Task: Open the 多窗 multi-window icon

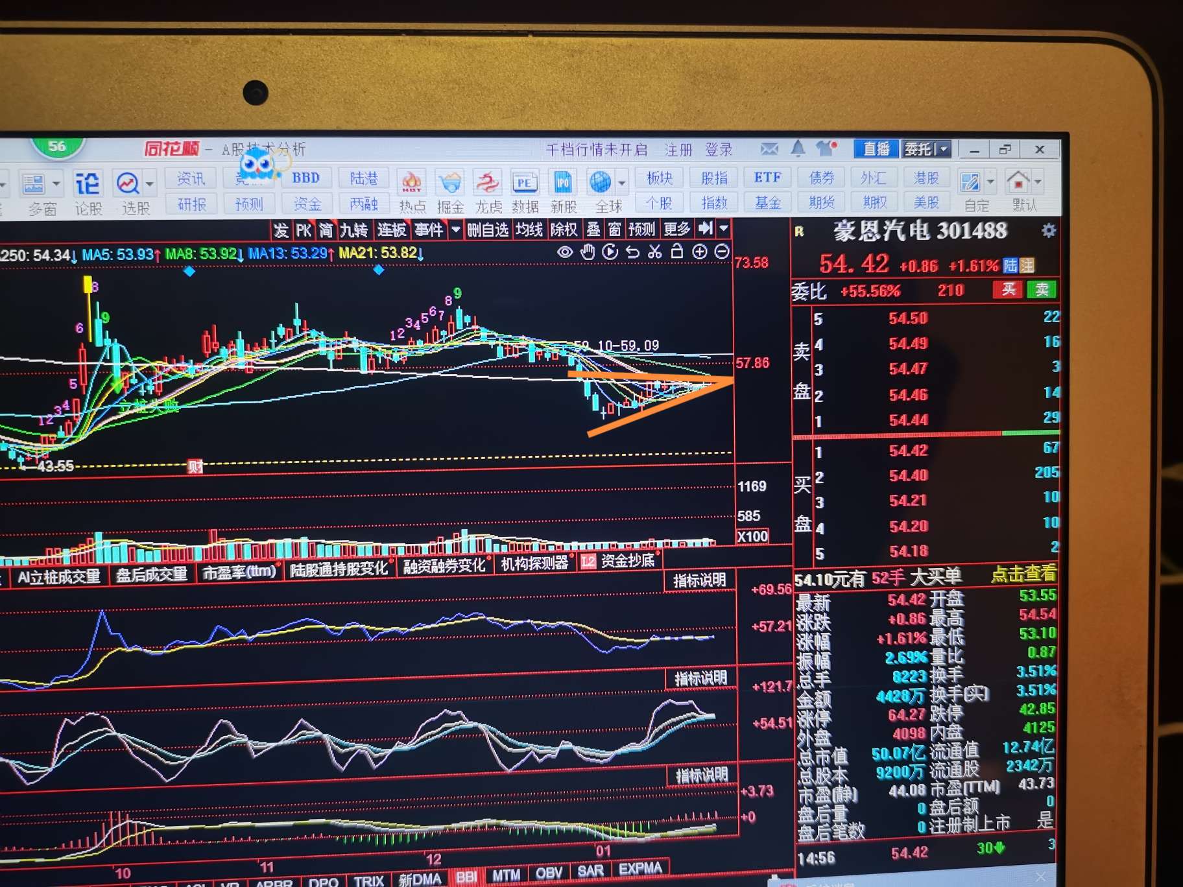Action: point(34,185)
